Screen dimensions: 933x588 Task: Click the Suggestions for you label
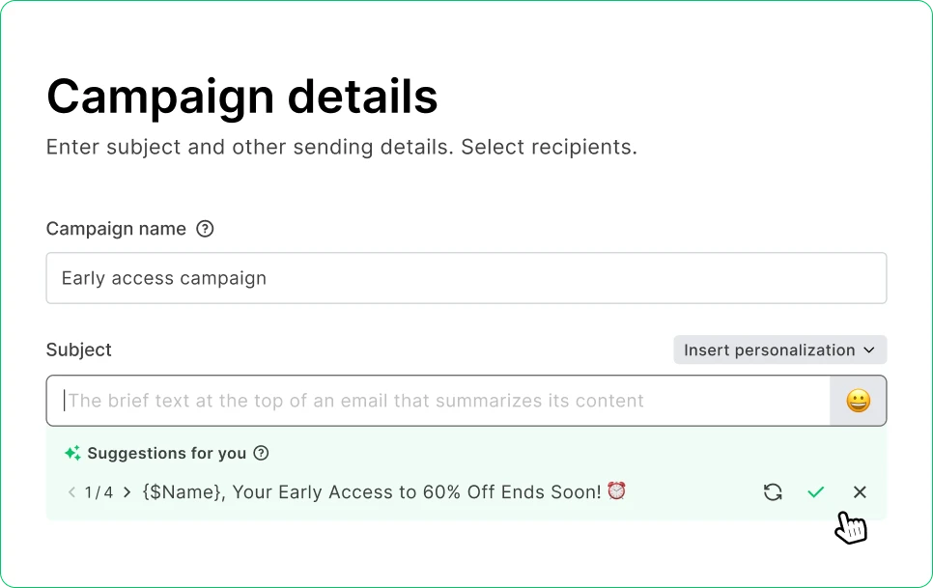(167, 454)
